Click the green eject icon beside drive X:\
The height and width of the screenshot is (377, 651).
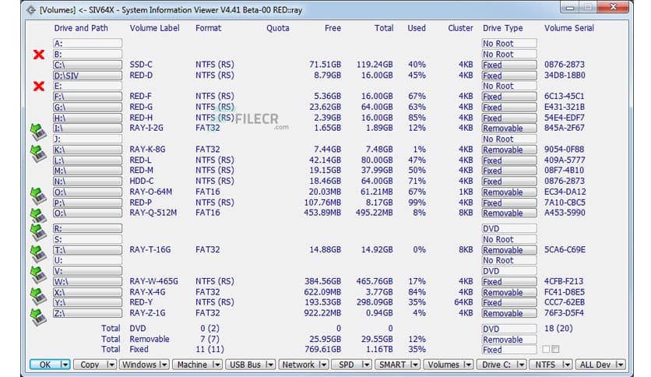38,295
